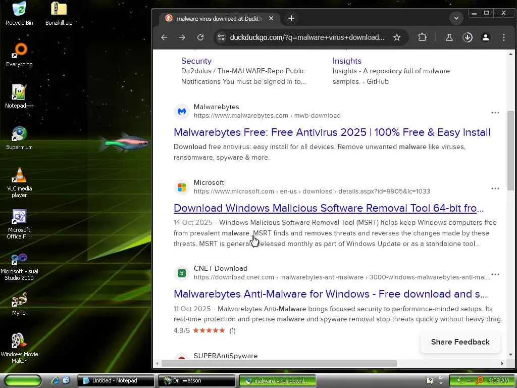The height and width of the screenshot is (388, 517).
Task: Expand the tab search dropdown
Action: [x=456, y=18]
